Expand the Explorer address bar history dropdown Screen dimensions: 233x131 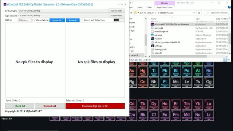tap(194, 13)
